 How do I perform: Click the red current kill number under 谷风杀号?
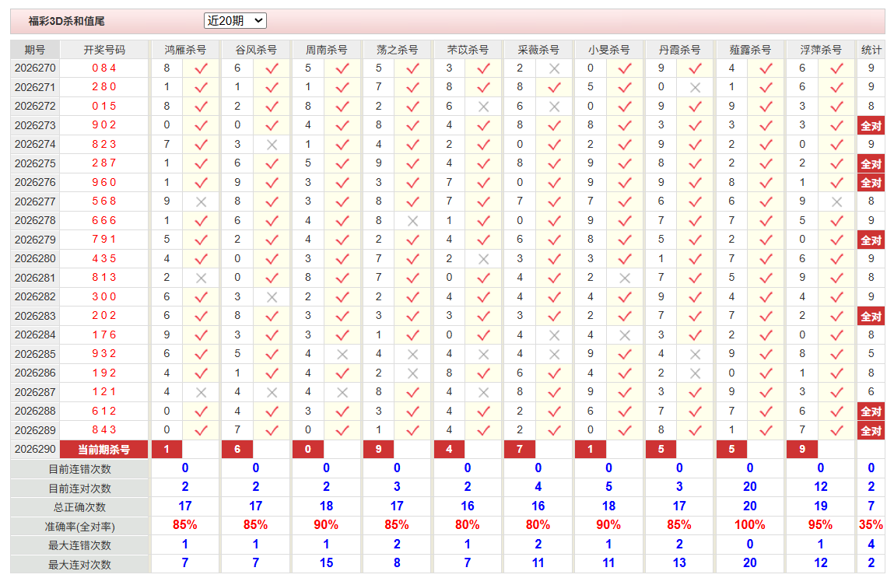(237, 450)
